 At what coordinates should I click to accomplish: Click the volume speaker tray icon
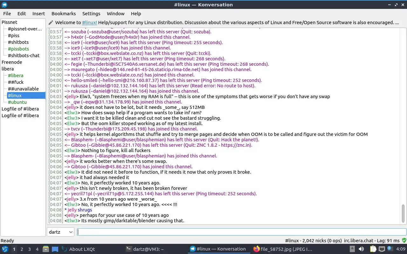coord(362,249)
